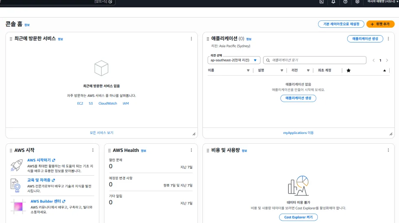The height and width of the screenshot is (223, 399).
Task: Grab the AWS 시작 widget drag handle
Action: click(11, 151)
